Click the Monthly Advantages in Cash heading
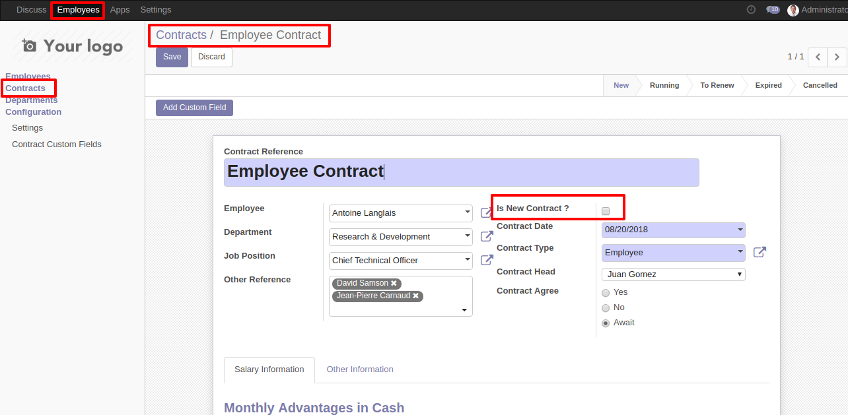 314,408
